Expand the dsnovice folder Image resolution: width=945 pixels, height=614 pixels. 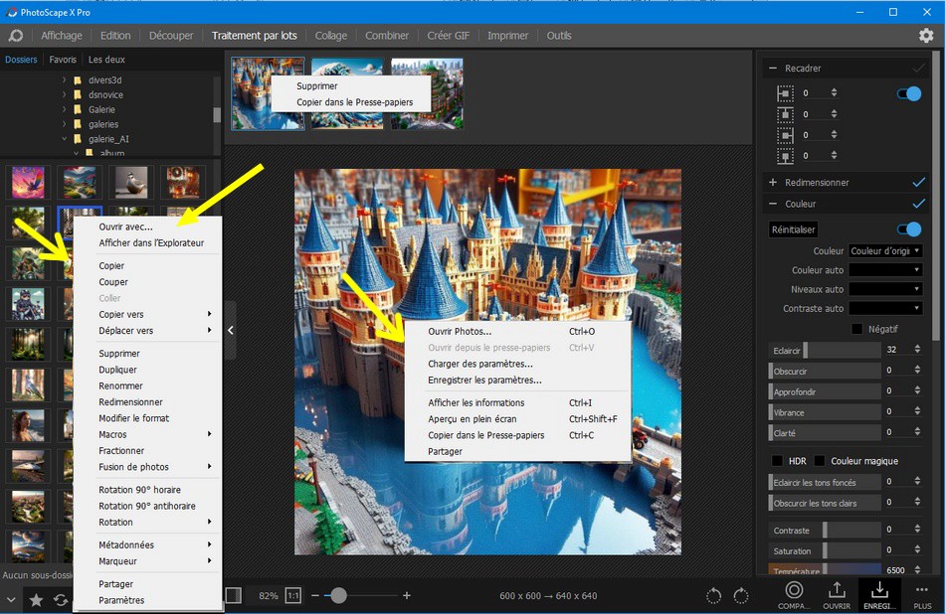(x=65, y=94)
